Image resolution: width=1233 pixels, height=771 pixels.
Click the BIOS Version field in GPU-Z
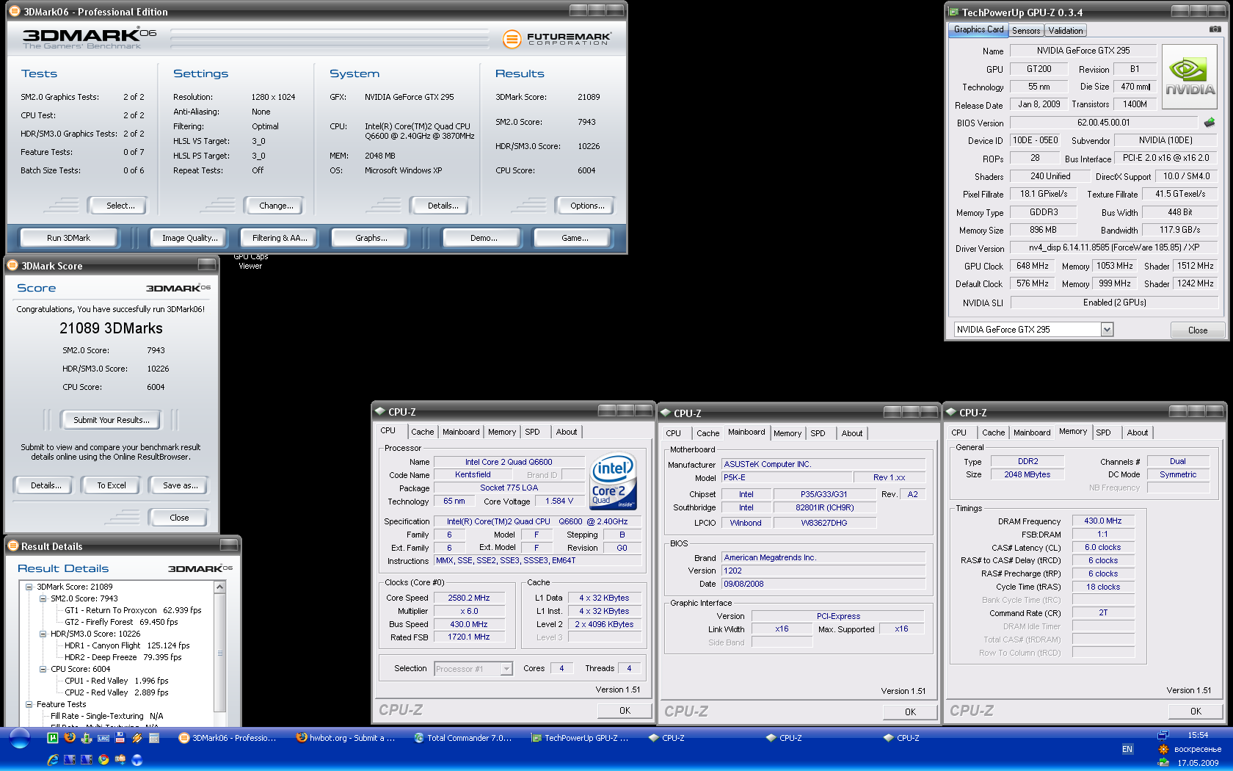coord(1103,123)
